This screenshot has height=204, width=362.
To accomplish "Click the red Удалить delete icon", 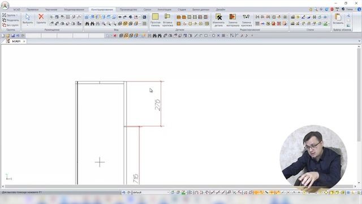I will coord(41,16).
